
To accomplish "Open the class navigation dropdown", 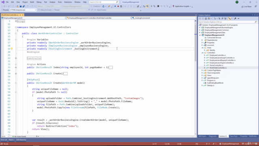I will [99, 18].
